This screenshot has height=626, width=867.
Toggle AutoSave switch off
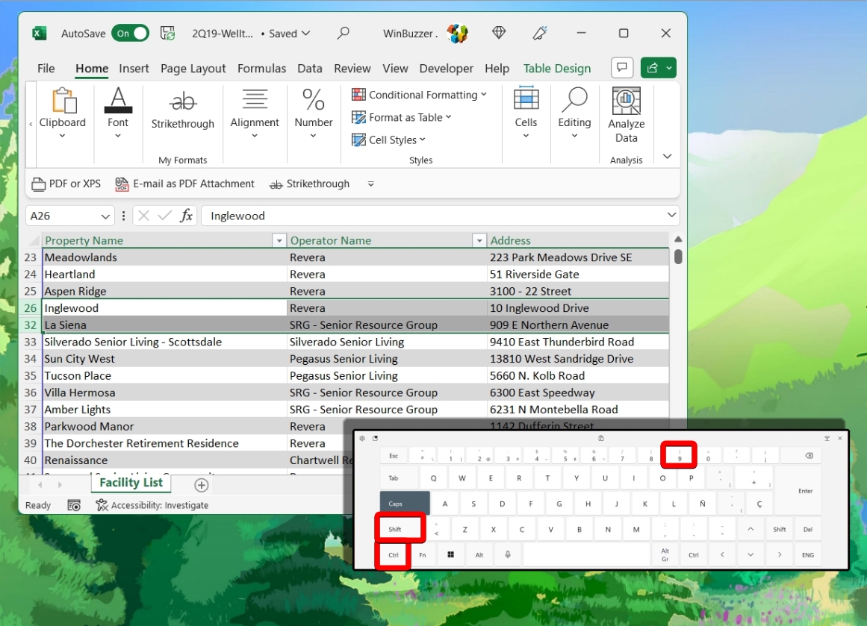(130, 33)
